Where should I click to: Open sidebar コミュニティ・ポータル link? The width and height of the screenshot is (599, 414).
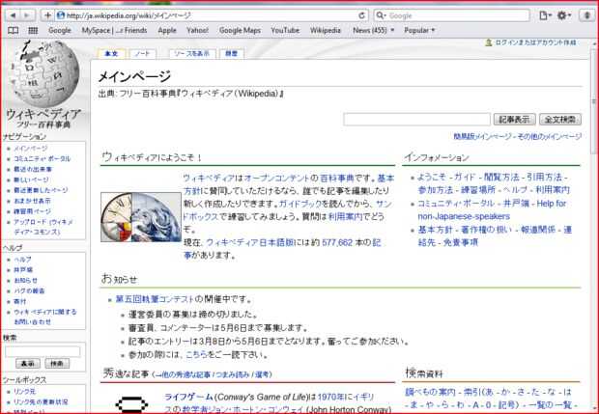pyautogui.click(x=42, y=158)
